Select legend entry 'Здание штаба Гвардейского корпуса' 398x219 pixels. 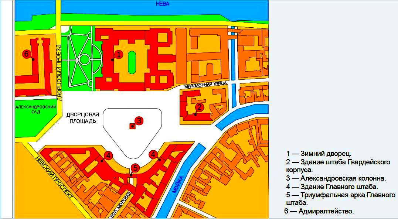tap(338, 166)
